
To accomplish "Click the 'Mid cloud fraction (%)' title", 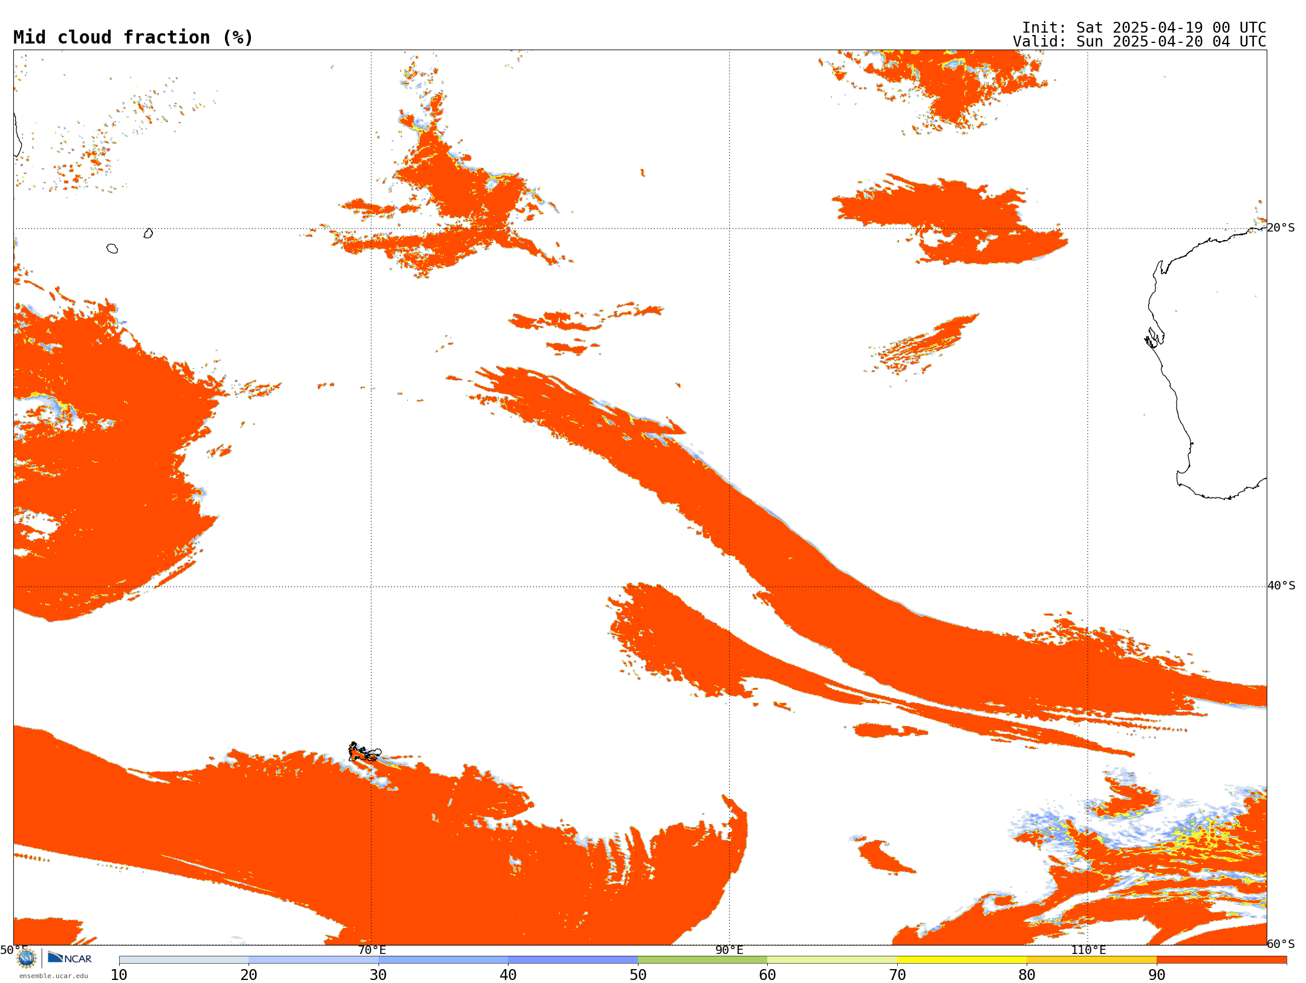I will pos(133,37).
